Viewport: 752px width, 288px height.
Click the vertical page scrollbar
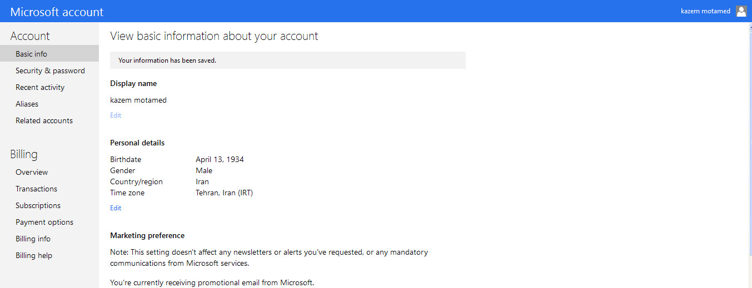[748, 155]
